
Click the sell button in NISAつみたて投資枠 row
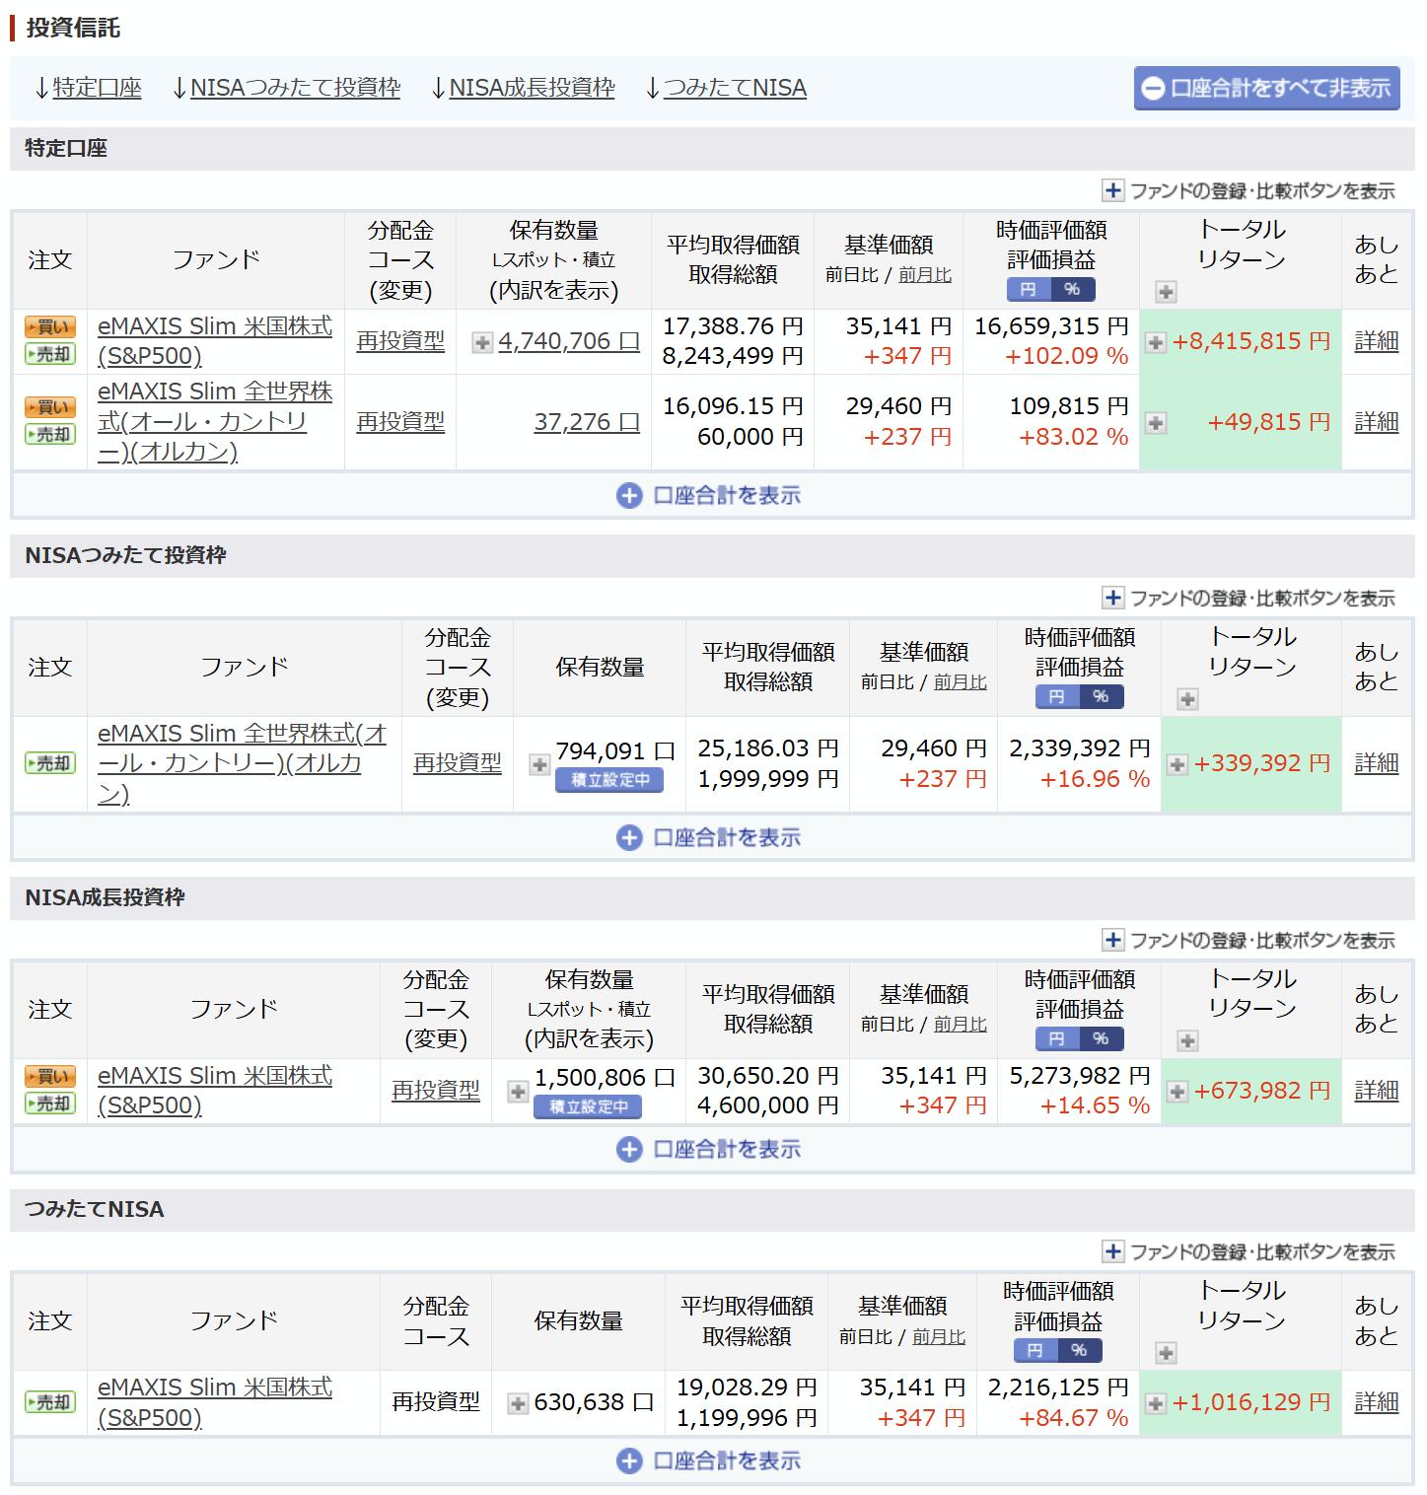49,763
